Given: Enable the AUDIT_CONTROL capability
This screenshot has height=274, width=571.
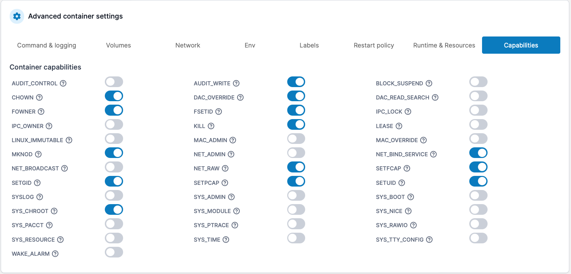Looking at the screenshot, I should [x=114, y=82].
